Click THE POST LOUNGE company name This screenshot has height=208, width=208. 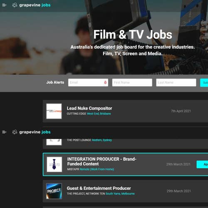(79, 140)
